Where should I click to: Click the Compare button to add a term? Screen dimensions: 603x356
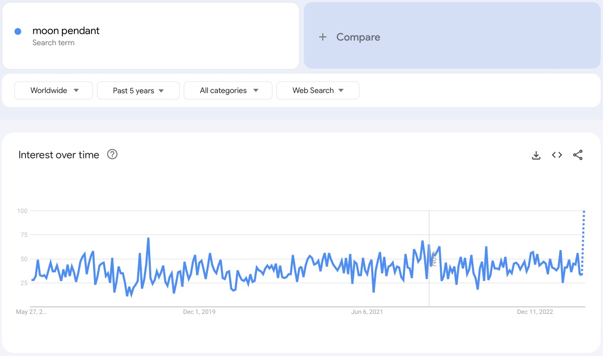(349, 37)
